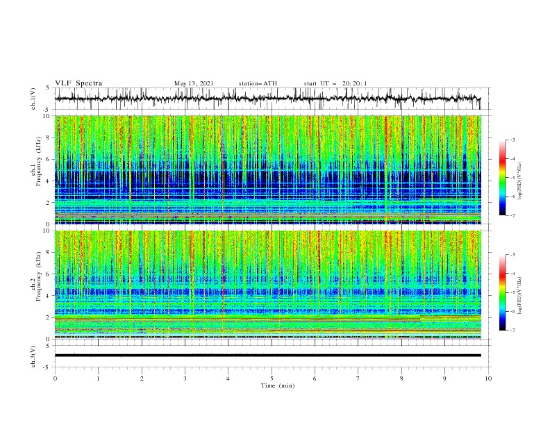Viewport: 550px width, 425px height.
Task: Click the "ch.3(V)" axis label
Action: (x=33, y=356)
